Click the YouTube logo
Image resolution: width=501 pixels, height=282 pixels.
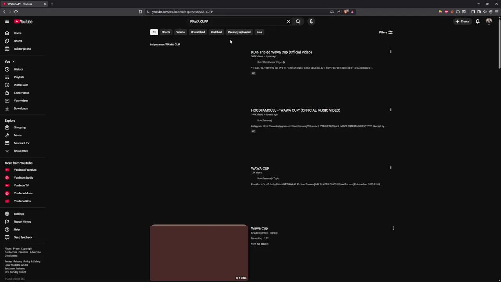point(23,22)
